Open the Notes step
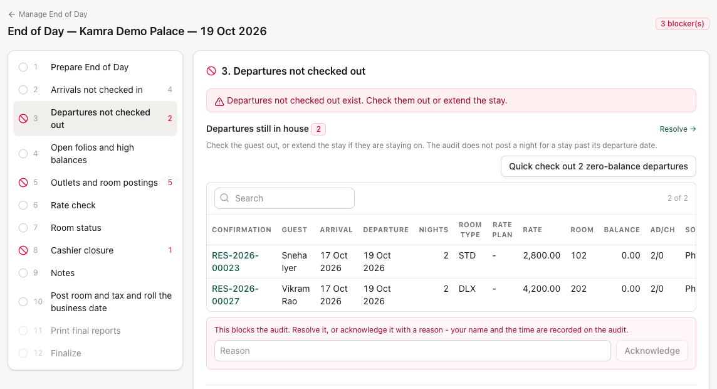This screenshot has height=389, width=717. (95, 273)
